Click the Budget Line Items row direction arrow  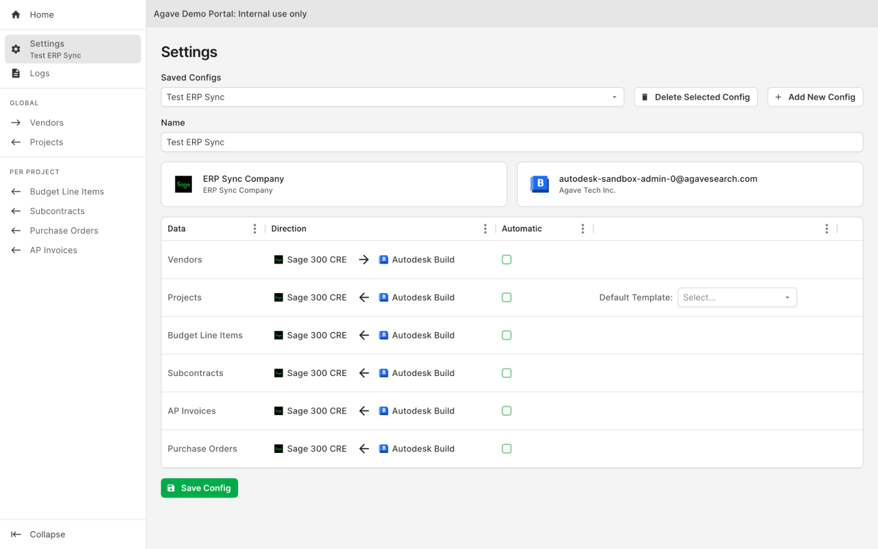[364, 335]
